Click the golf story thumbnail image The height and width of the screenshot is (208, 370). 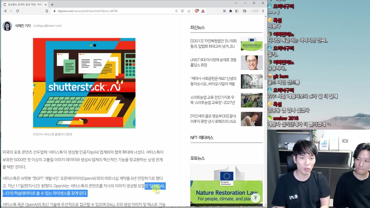(252, 119)
